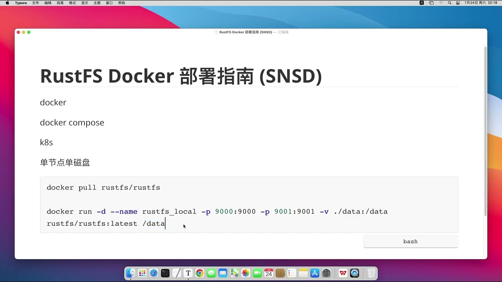This screenshot has width=502, height=282.
Task: Open Launchpad from the dock
Action: point(142,273)
